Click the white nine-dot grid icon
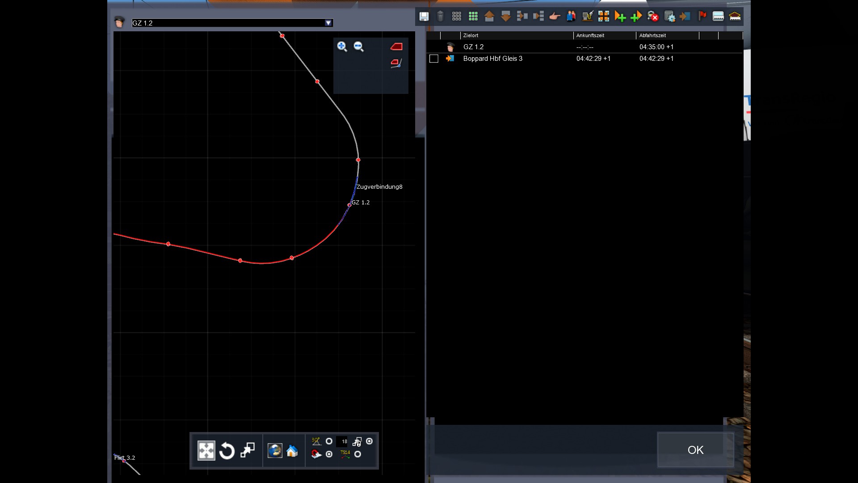Image resolution: width=858 pixels, height=483 pixels. 456,17
